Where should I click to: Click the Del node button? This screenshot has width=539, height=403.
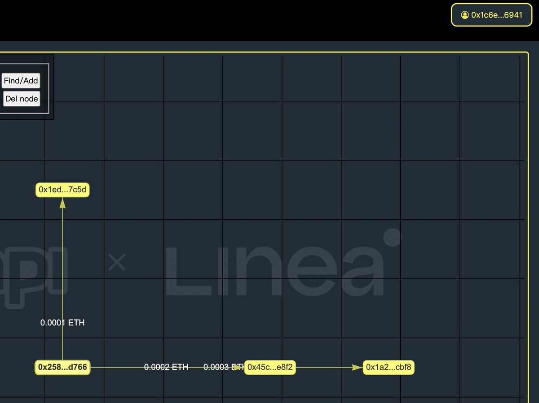pyautogui.click(x=22, y=99)
